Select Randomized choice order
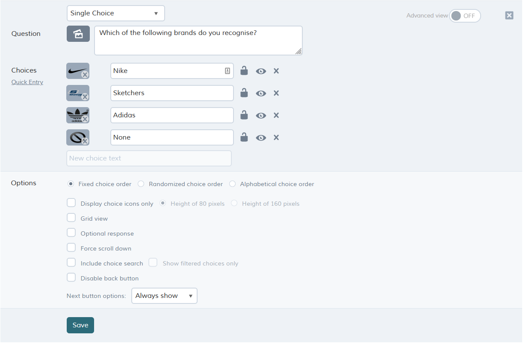 141,184
